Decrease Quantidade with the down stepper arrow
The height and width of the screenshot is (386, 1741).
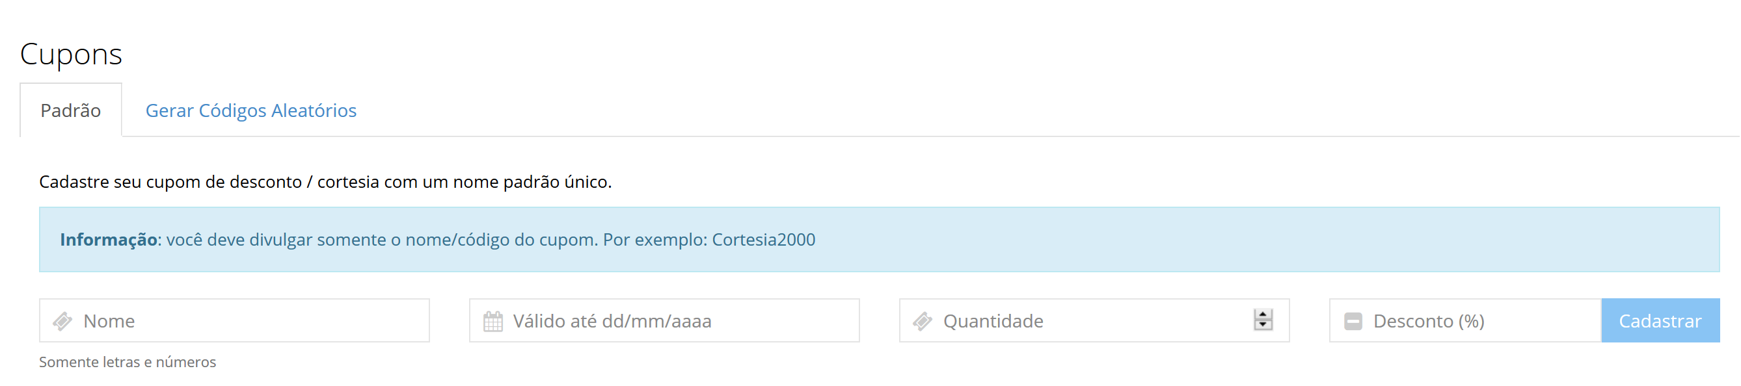[1263, 326]
